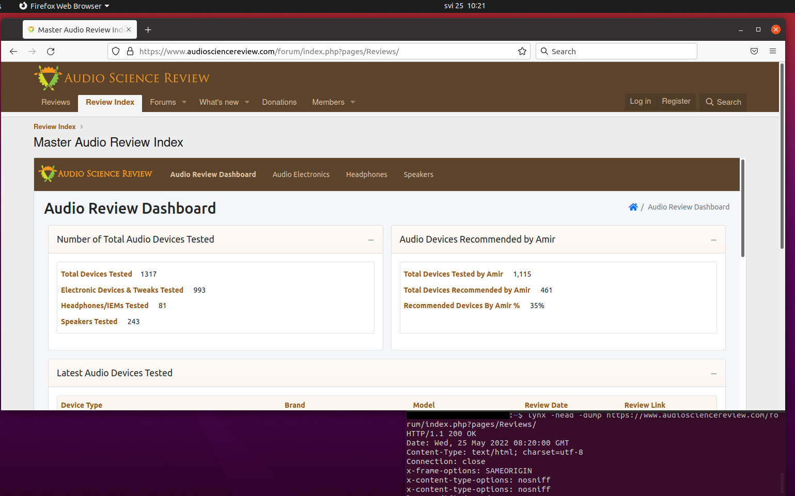Click the Review Date column header
795x496 pixels.
546,405
